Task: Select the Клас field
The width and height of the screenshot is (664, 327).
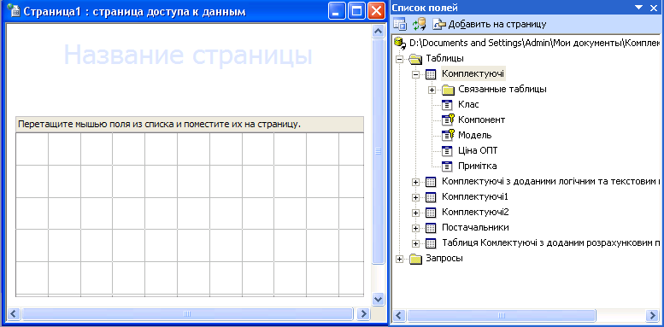Action: coord(468,104)
